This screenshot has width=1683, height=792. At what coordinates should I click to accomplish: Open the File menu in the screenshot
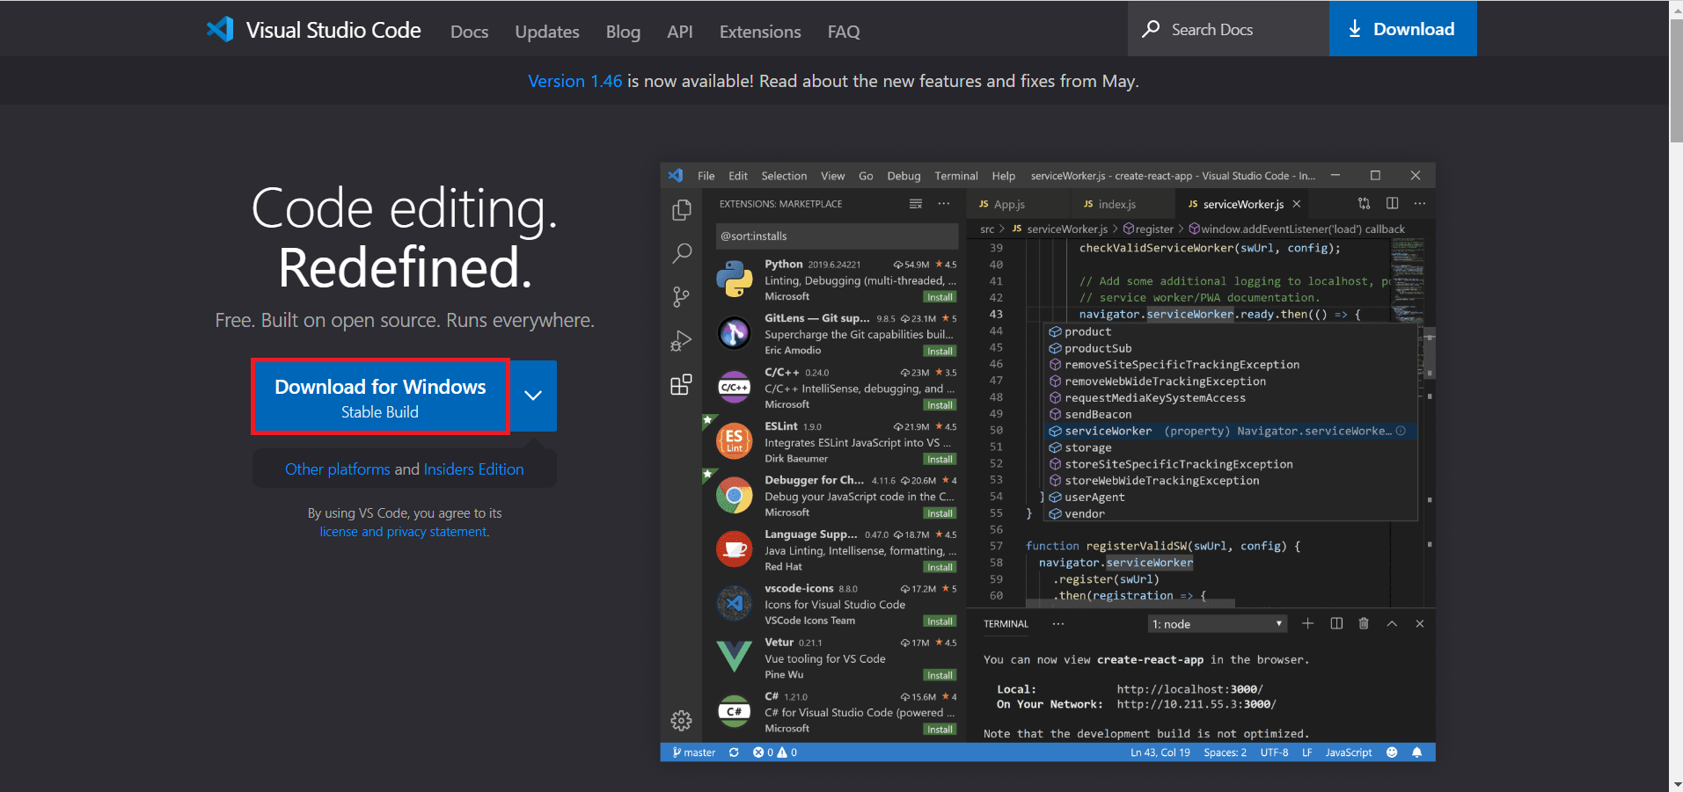(x=706, y=176)
